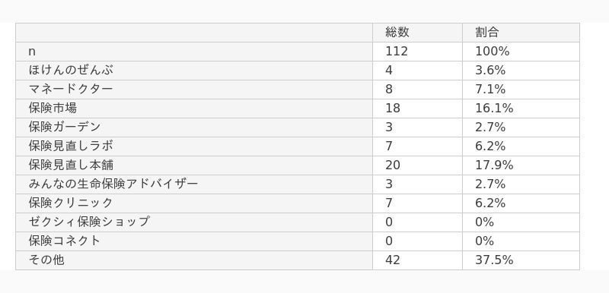The height and width of the screenshot is (293, 609).
Task: Click the 総数 column header
Action: [x=397, y=32]
